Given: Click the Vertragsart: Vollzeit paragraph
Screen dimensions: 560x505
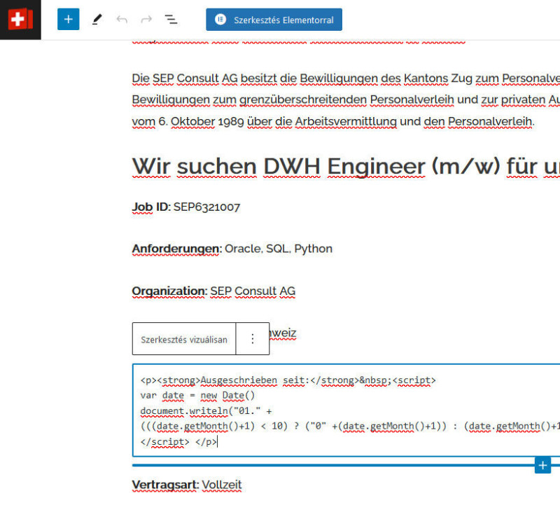Looking at the screenshot, I should [187, 485].
